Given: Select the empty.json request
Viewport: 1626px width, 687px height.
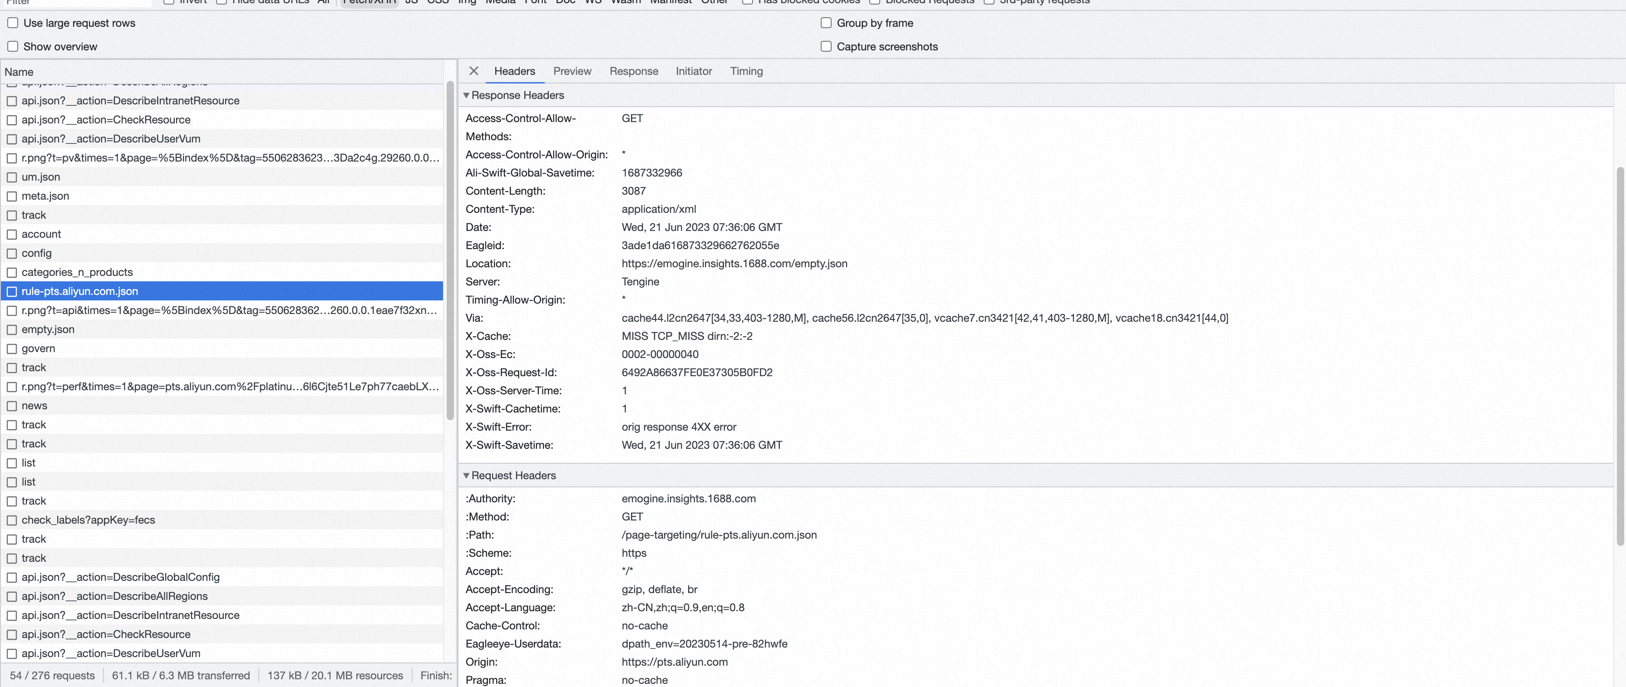Looking at the screenshot, I should coord(48,329).
